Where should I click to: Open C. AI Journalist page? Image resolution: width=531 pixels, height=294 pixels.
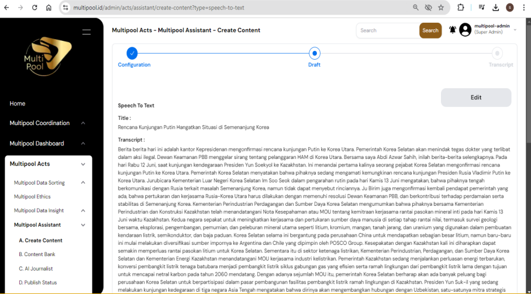pos(36,269)
